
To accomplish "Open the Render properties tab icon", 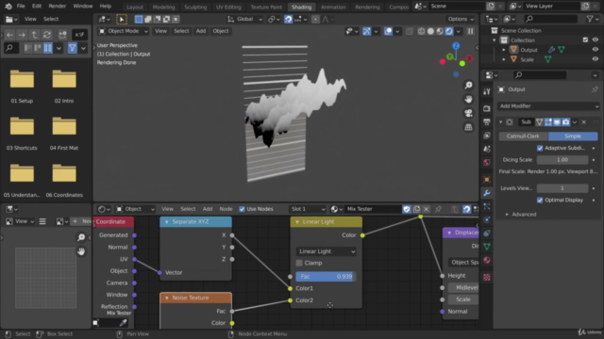I will click(x=487, y=108).
